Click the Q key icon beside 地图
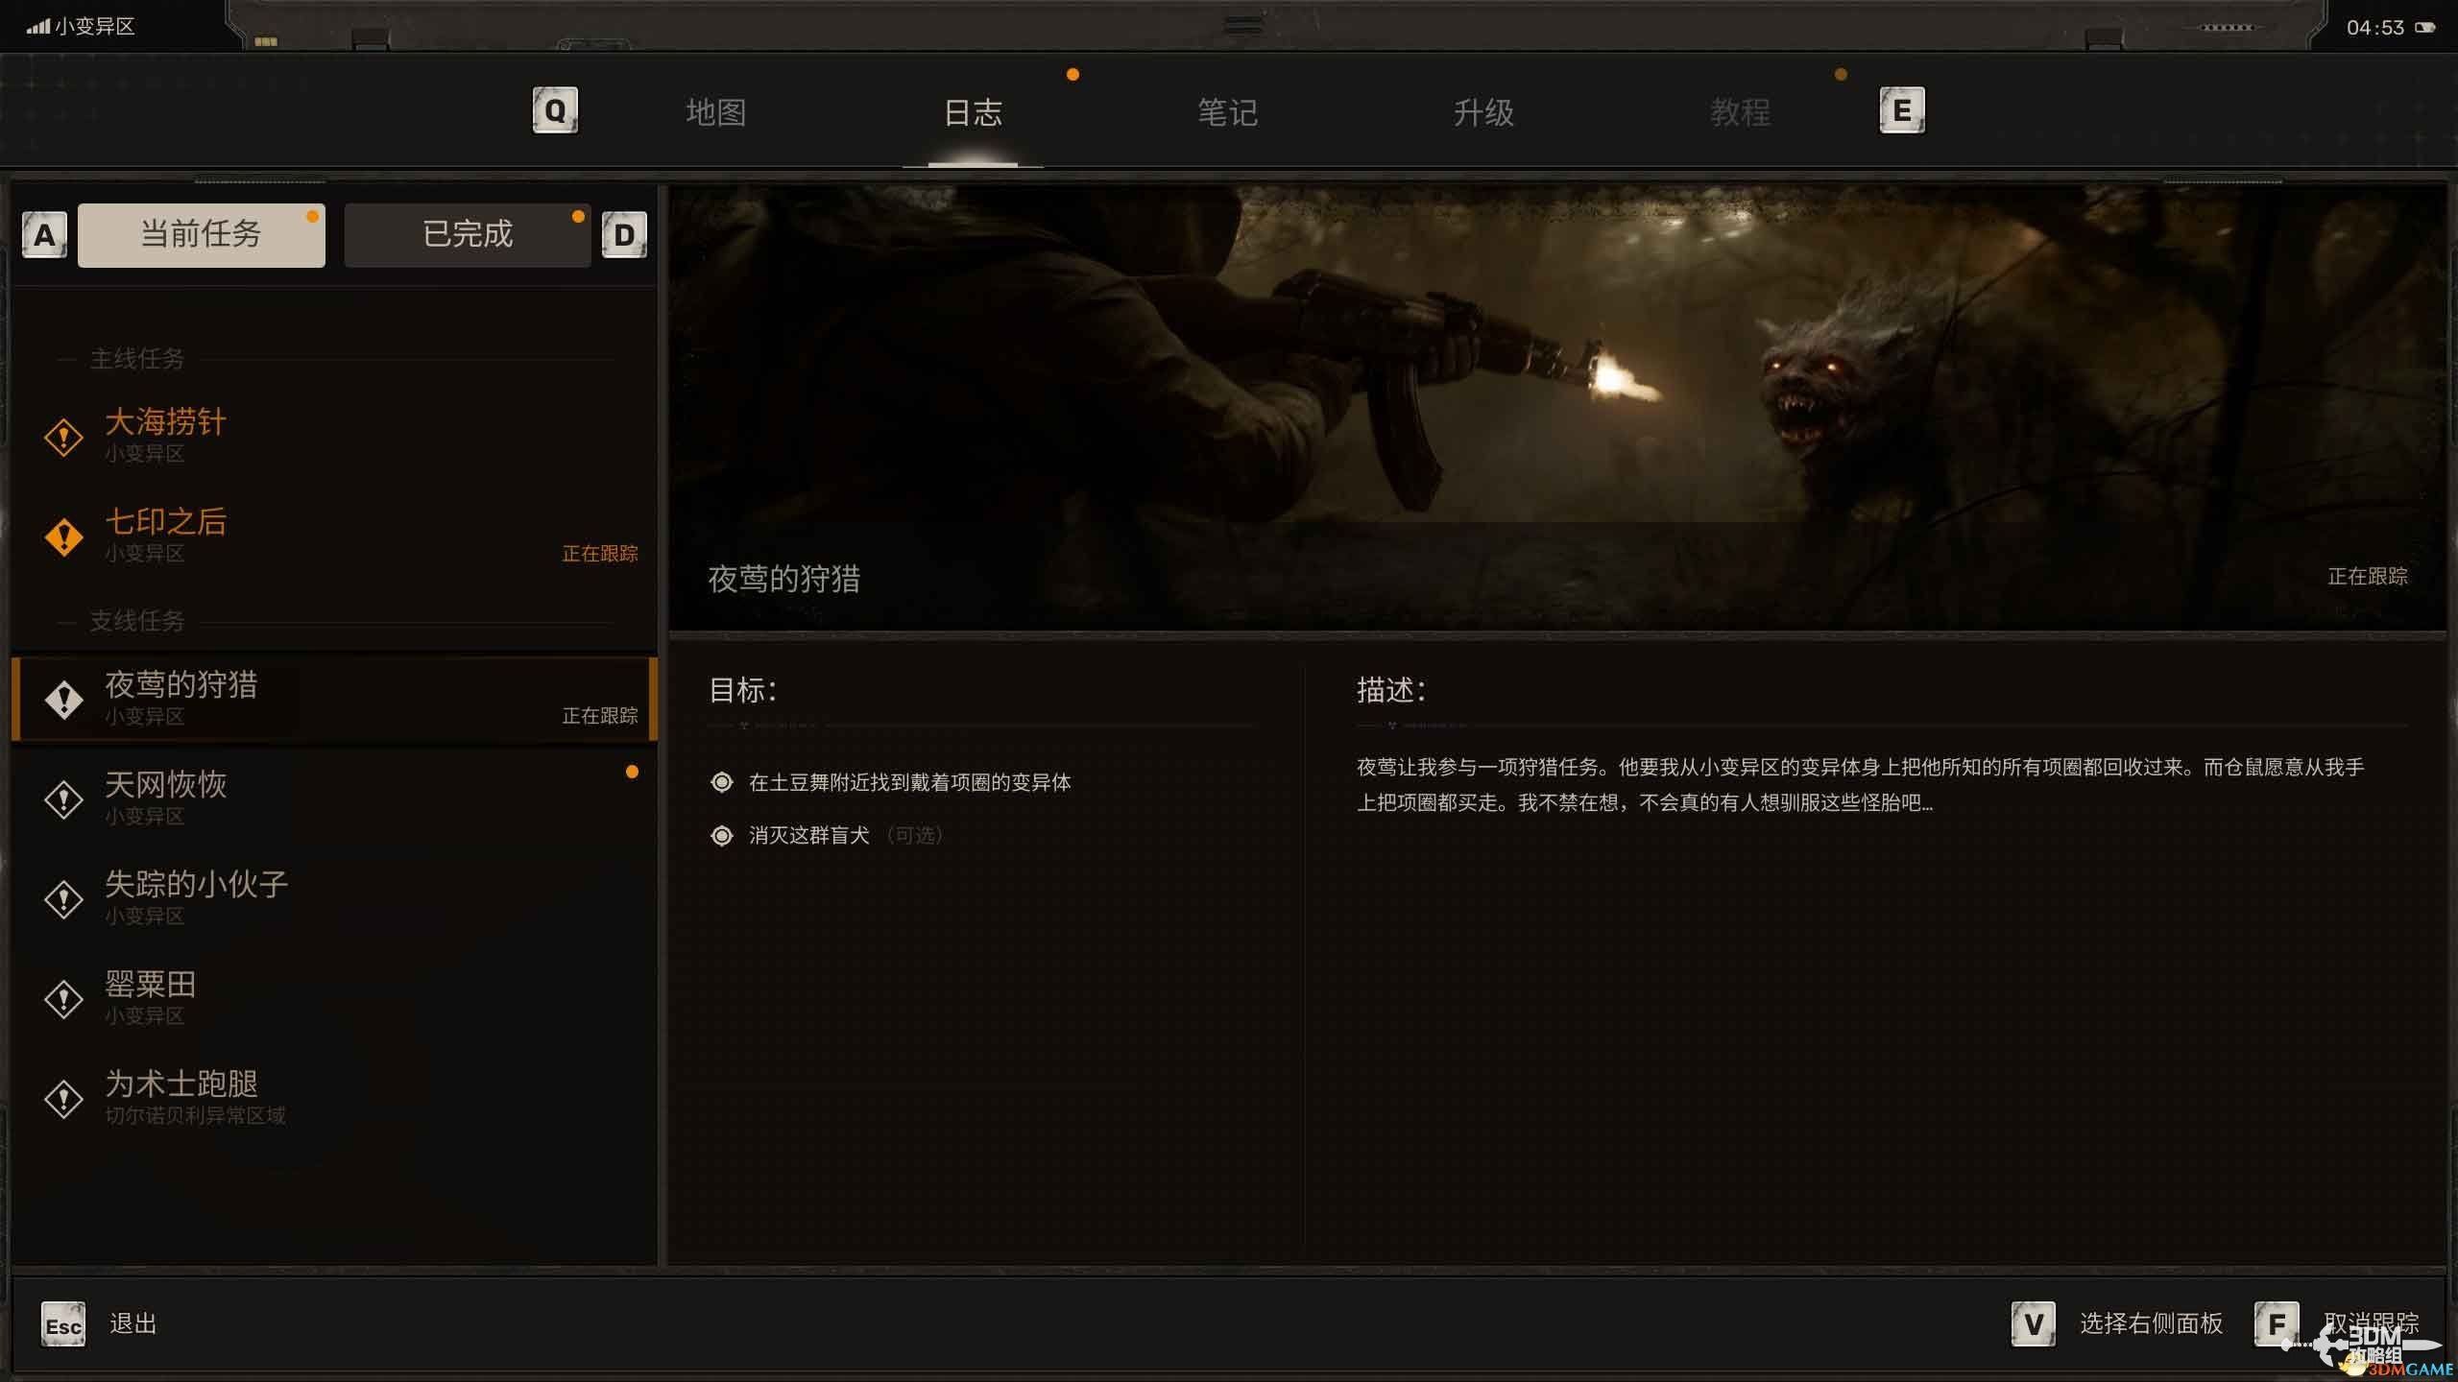Image resolution: width=2458 pixels, height=1382 pixels. coord(555,111)
